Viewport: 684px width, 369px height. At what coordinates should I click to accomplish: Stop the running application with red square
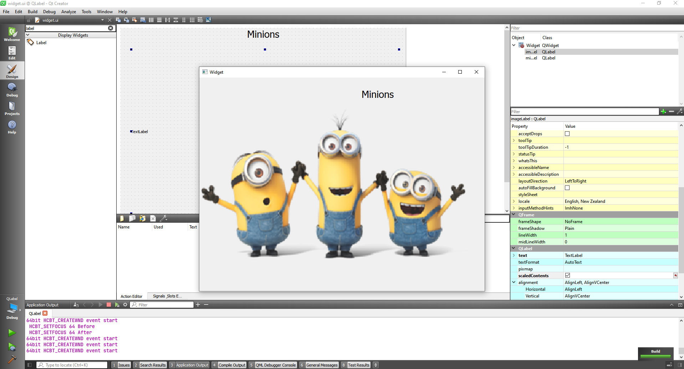pos(109,305)
